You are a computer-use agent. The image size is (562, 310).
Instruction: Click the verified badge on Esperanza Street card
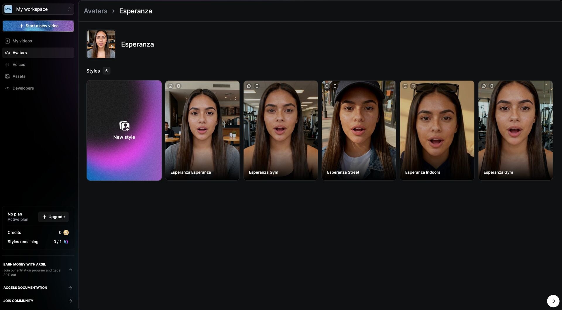point(327,86)
